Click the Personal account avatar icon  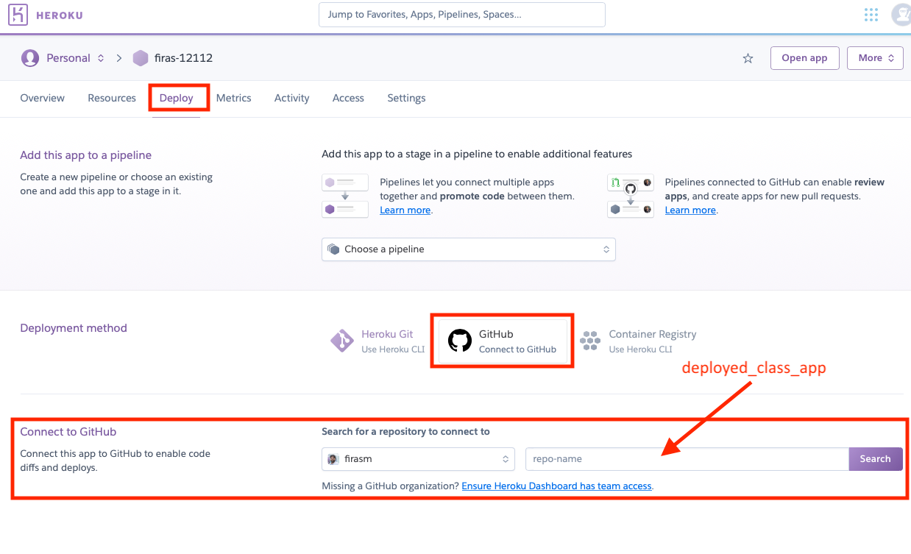(30, 58)
